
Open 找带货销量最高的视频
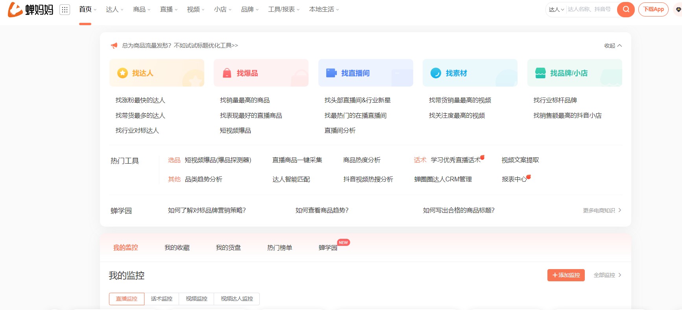click(460, 100)
